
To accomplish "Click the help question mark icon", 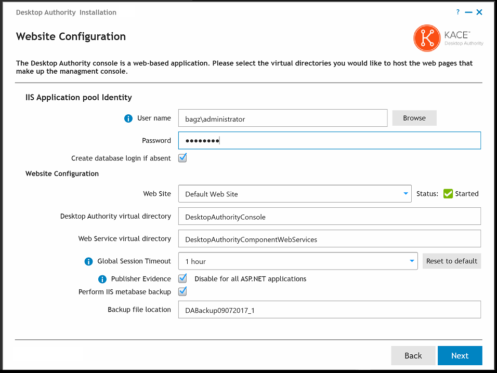I will 458,12.
